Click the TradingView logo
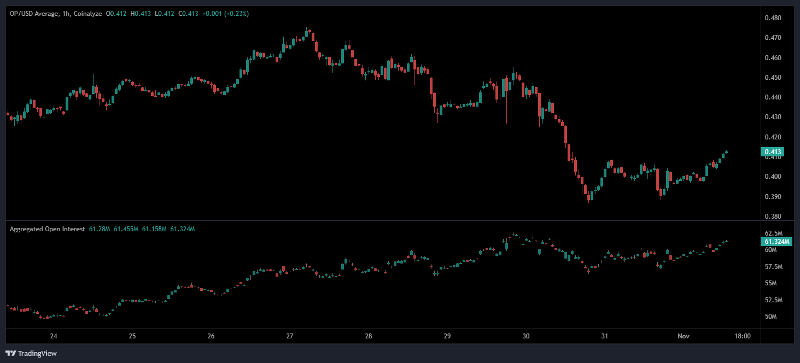This screenshot has width=800, height=363. click(31, 353)
